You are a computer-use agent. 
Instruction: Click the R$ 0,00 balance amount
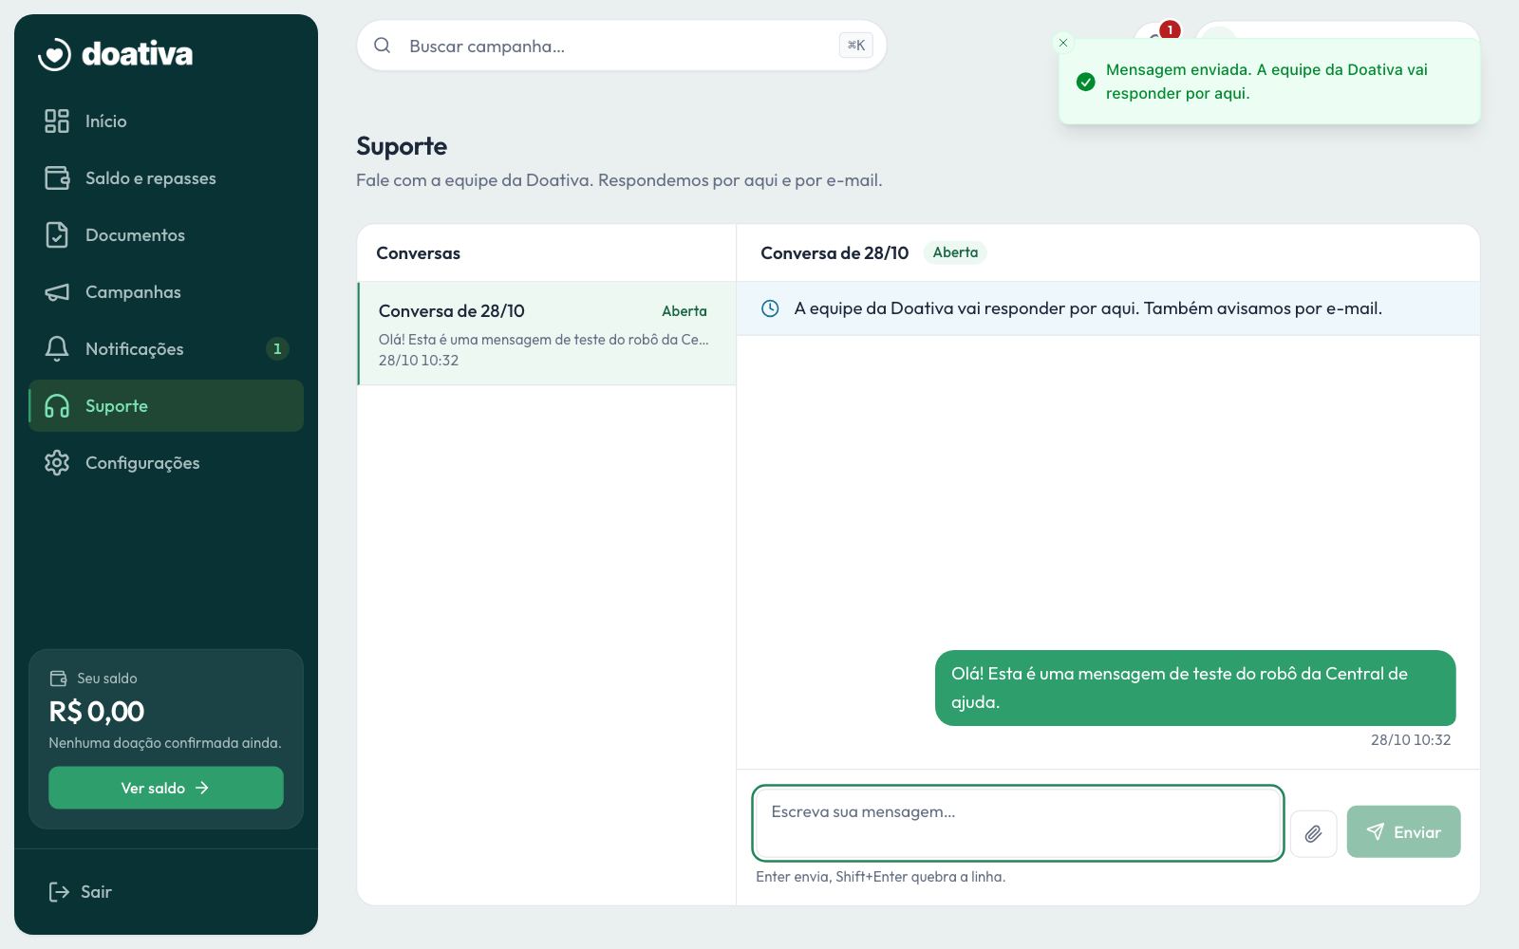[x=97, y=711]
